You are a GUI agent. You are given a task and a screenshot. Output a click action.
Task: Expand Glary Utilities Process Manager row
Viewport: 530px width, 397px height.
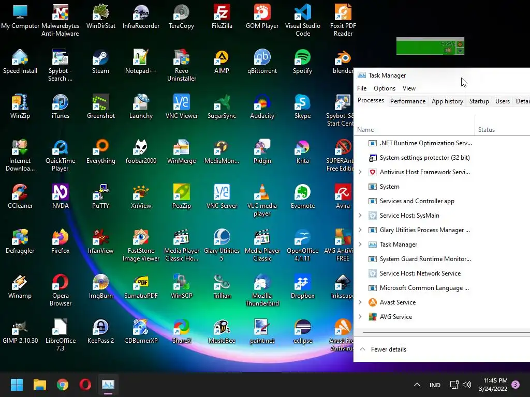360,230
